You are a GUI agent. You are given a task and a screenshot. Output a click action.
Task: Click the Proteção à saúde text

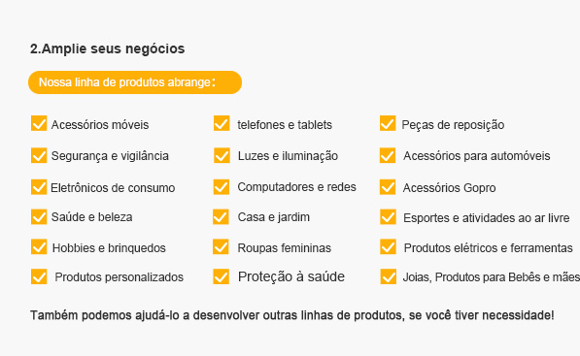coord(291,276)
